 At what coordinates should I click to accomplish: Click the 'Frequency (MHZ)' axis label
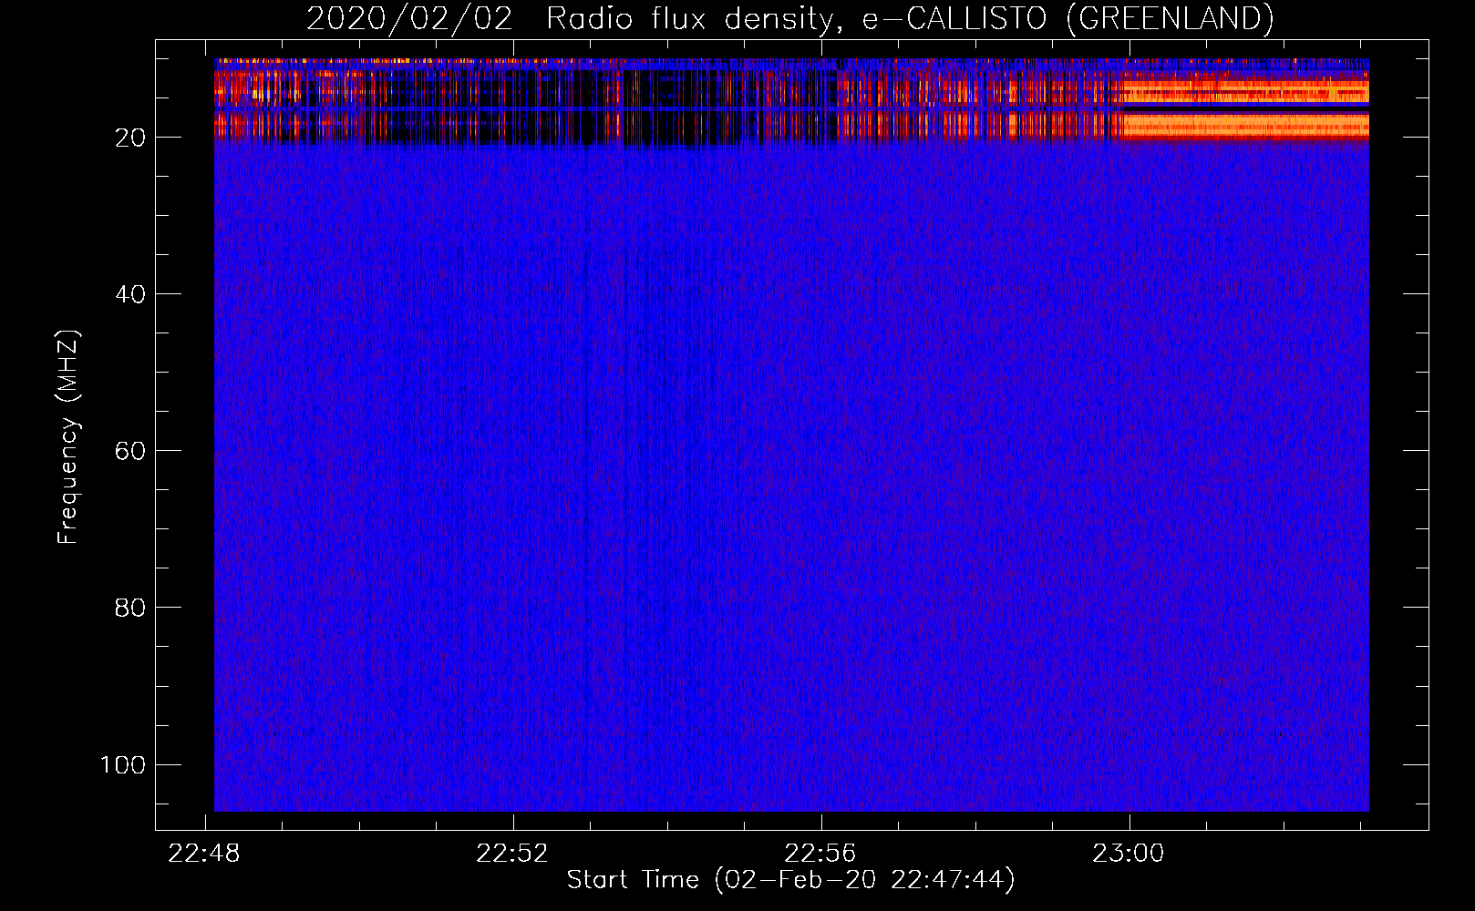pos(68,437)
